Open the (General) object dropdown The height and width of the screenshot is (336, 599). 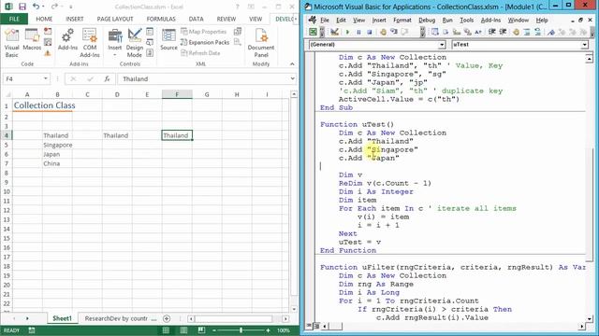442,45
